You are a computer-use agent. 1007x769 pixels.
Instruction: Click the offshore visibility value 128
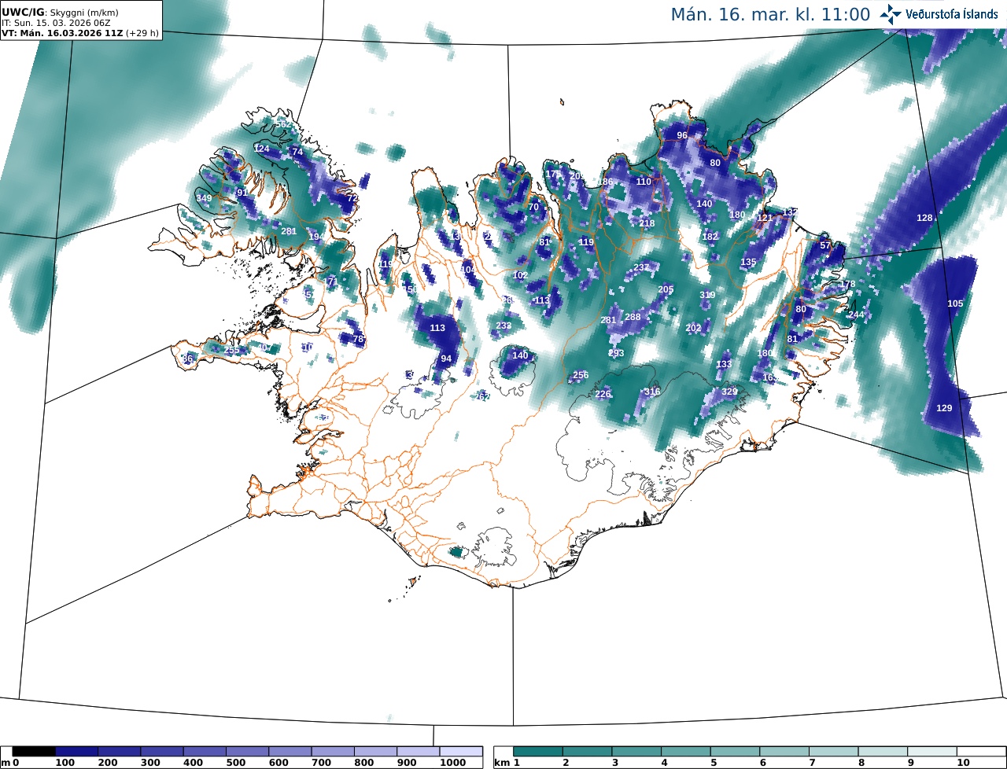click(x=924, y=218)
